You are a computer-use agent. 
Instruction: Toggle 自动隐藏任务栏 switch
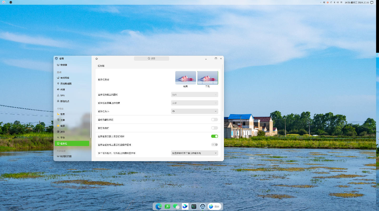(x=215, y=120)
